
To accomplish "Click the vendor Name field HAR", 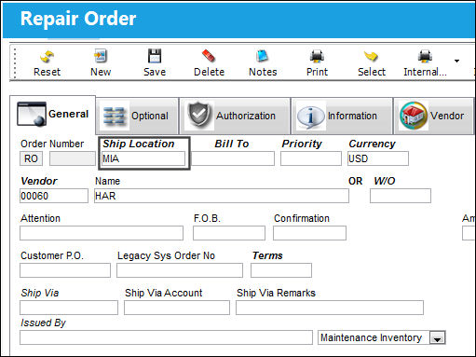I will point(222,196).
